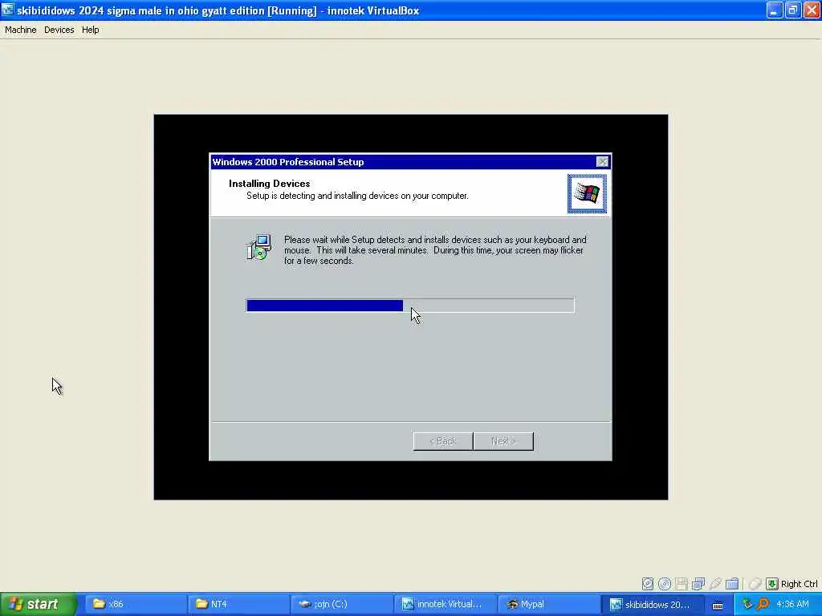Click the USB devices status icon
Image resolution: width=822 pixels, height=616 pixels.
pyautogui.click(x=715, y=584)
